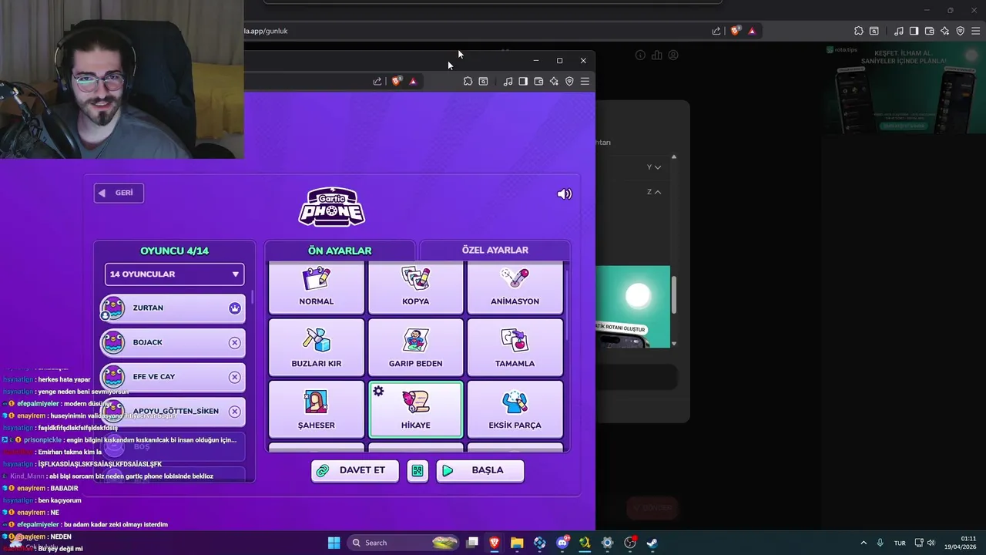The width and height of the screenshot is (986, 555).
Task: Choose the ANİMASYON game mode
Action: click(x=515, y=288)
